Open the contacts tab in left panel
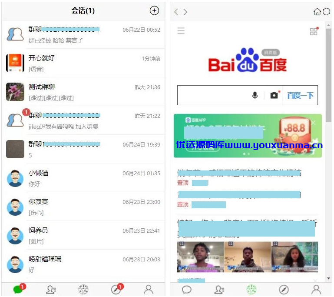The height and width of the screenshot is (297, 334). pos(51,290)
